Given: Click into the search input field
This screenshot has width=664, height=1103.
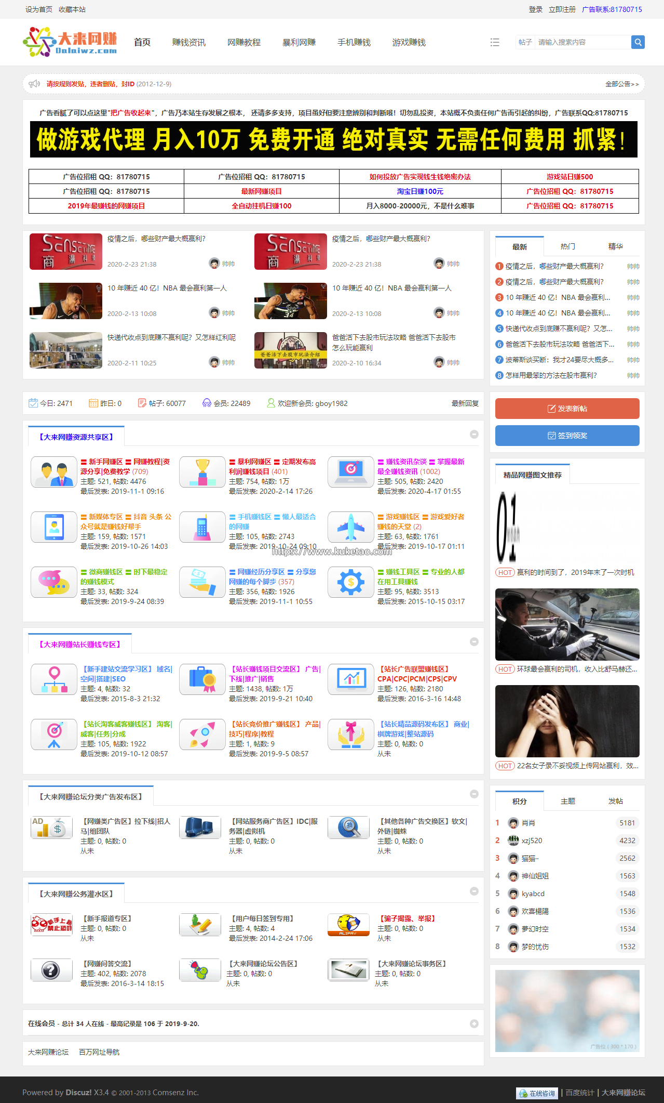Looking at the screenshot, I should 583,42.
